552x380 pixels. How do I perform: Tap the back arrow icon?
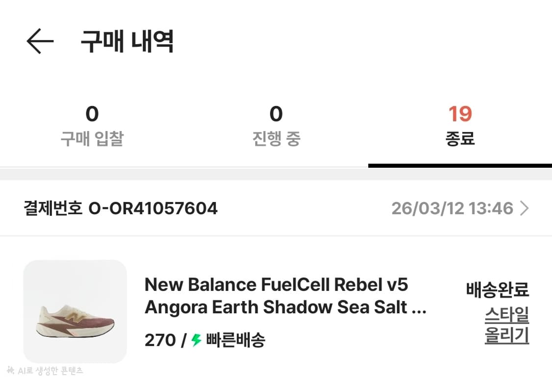coord(40,41)
